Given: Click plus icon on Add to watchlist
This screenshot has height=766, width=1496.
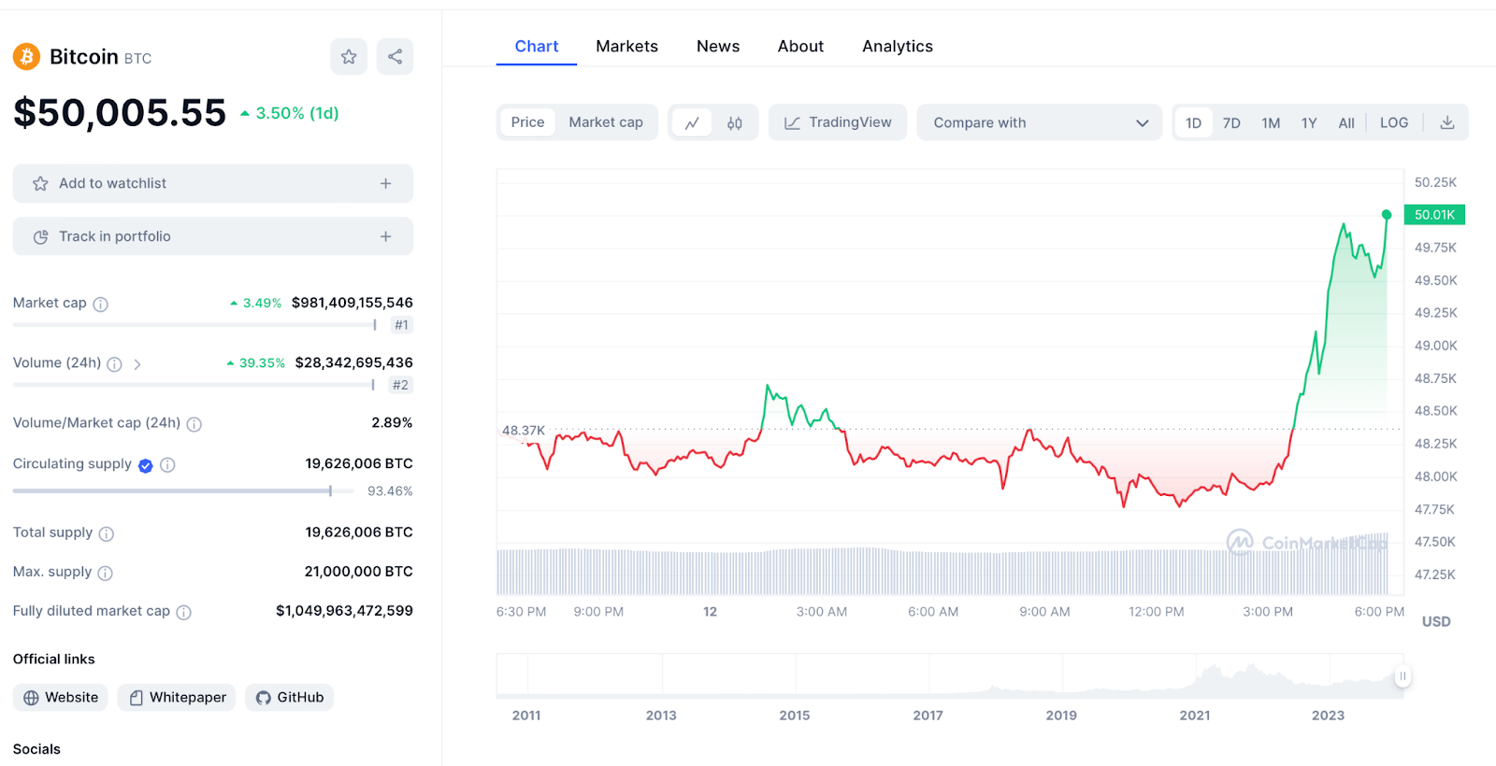Looking at the screenshot, I should point(385,184).
